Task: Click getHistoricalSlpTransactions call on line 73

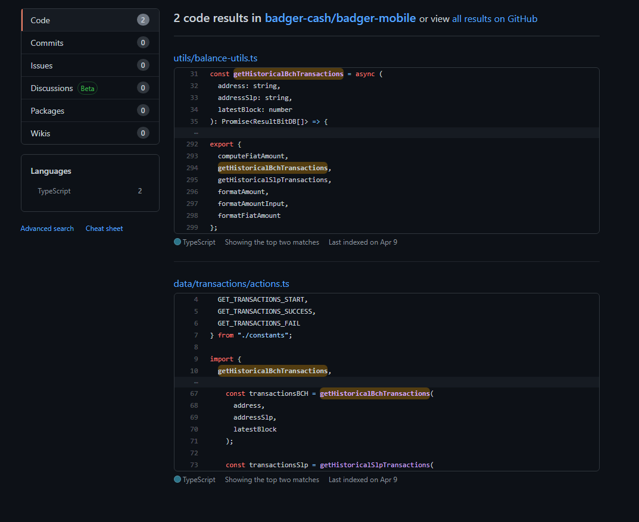Action: point(375,465)
